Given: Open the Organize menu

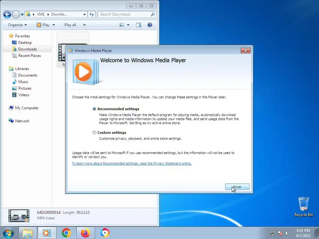Looking at the screenshot, I should pos(17,25).
